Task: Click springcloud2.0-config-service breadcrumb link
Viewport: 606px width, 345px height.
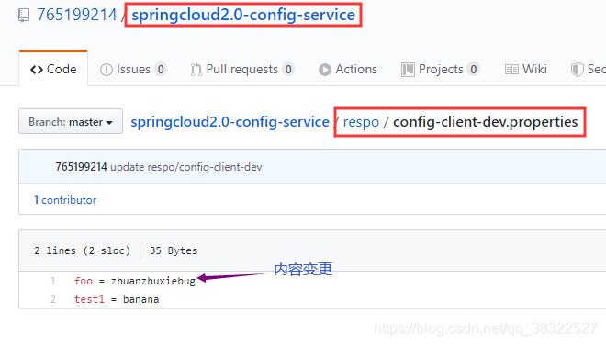Action: [x=230, y=122]
